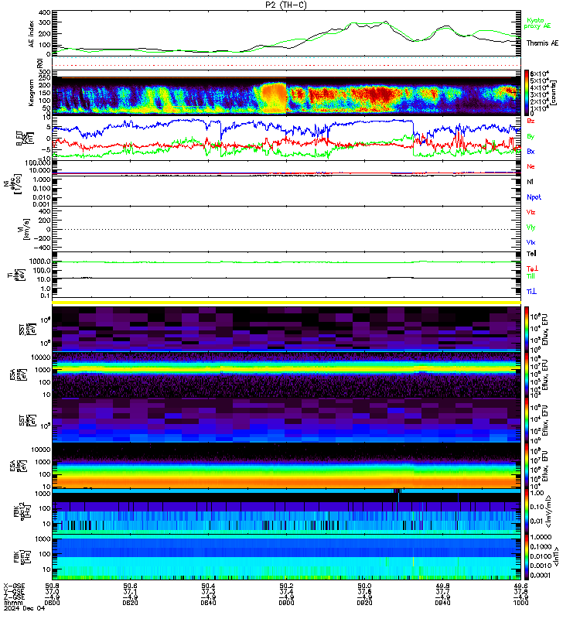The width and height of the screenshot is (580, 619).
Task: Click the 0900 time tick label
Action: [x=286, y=603]
